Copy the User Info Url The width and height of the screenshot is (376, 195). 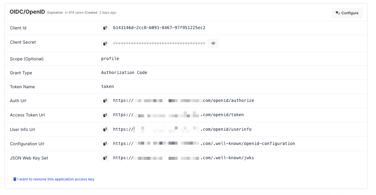[x=105, y=129]
